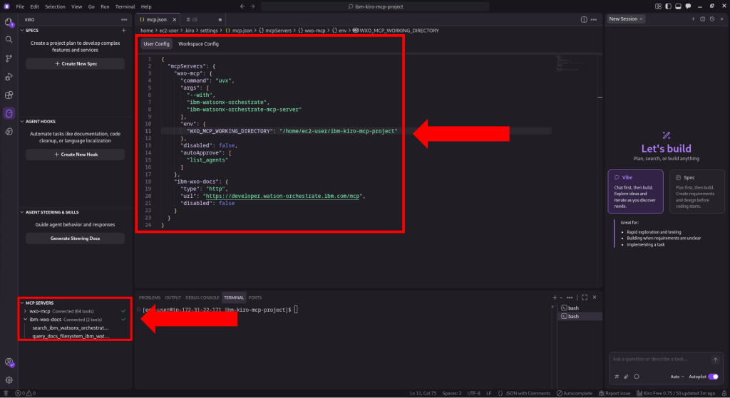The height and width of the screenshot is (398, 730).
Task: Collapse the AGENT HOOKS section
Action: 22,121
